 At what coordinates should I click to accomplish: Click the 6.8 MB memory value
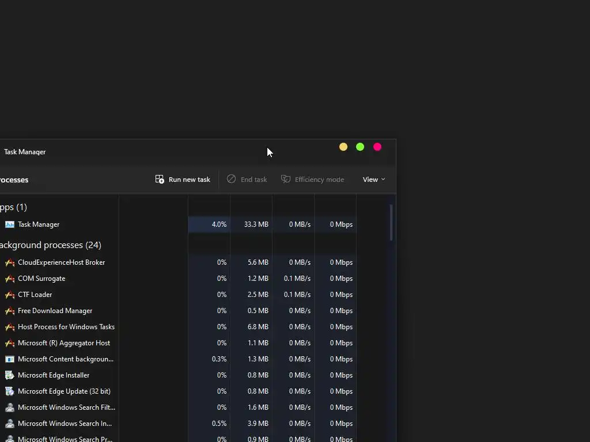point(258,327)
